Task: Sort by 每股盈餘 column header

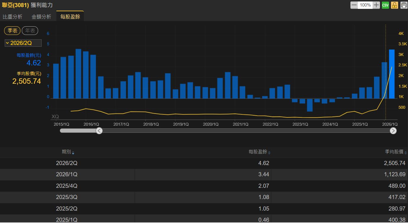Action: [x=260, y=152]
